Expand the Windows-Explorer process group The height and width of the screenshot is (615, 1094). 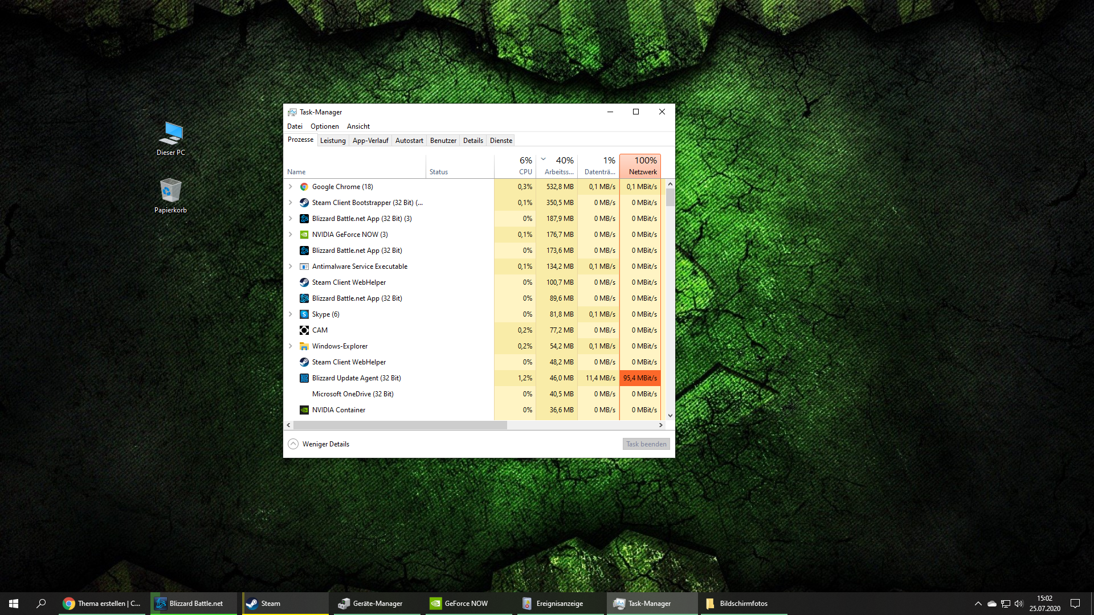point(291,346)
